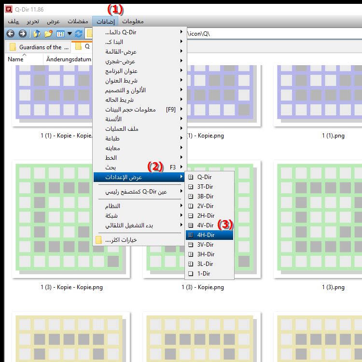Sort by the Name column header
The width and height of the screenshot is (362, 362).
coord(24,59)
